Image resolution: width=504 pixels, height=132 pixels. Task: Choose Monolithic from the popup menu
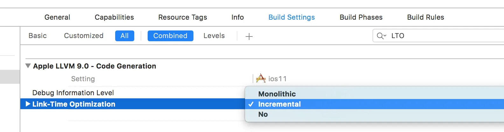(x=277, y=94)
